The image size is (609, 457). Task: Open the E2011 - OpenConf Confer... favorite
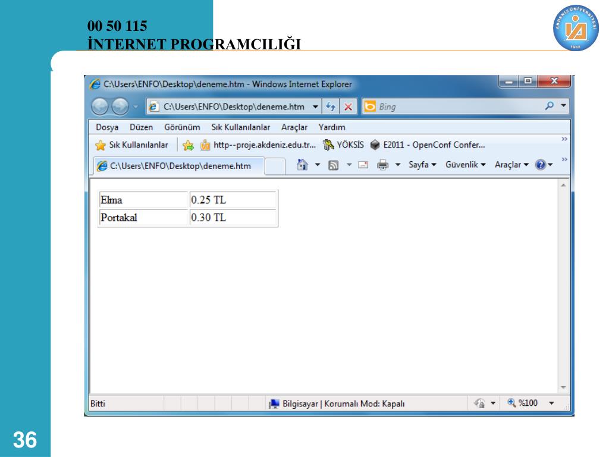pos(428,145)
